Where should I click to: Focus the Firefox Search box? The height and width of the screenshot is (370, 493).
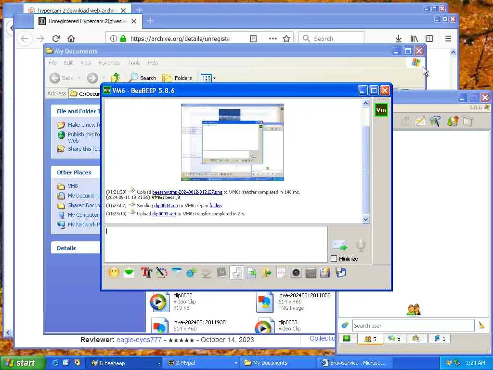pyautogui.click(x=331, y=39)
